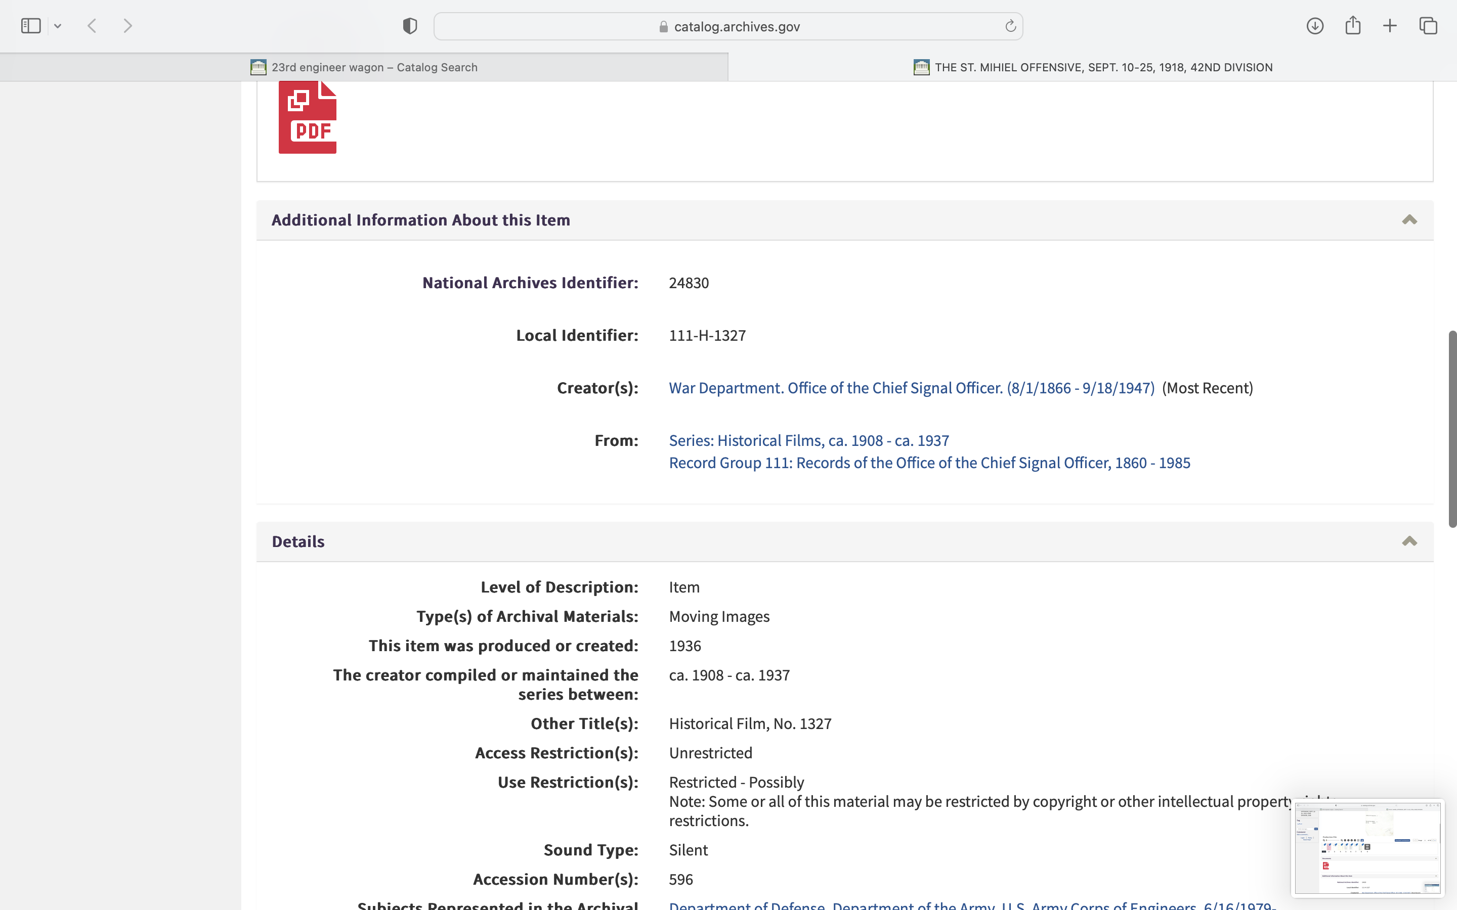Viewport: 1457px width, 910px height.
Task: Collapse the Details section chevron
Action: (x=1409, y=541)
